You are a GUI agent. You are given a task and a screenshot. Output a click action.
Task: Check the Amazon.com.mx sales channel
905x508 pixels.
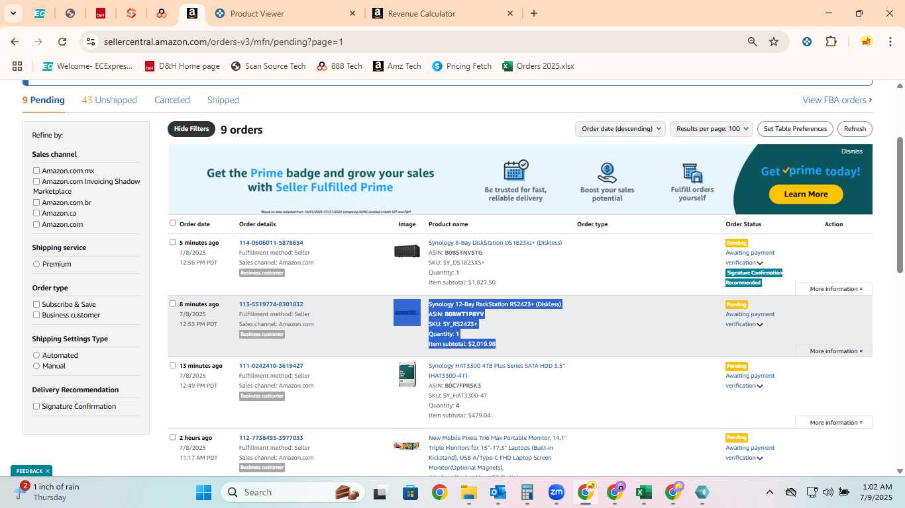coord(36,171)
